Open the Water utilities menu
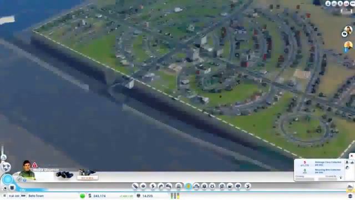Screen dimensions: 355x200 click(x=161, y=186)
